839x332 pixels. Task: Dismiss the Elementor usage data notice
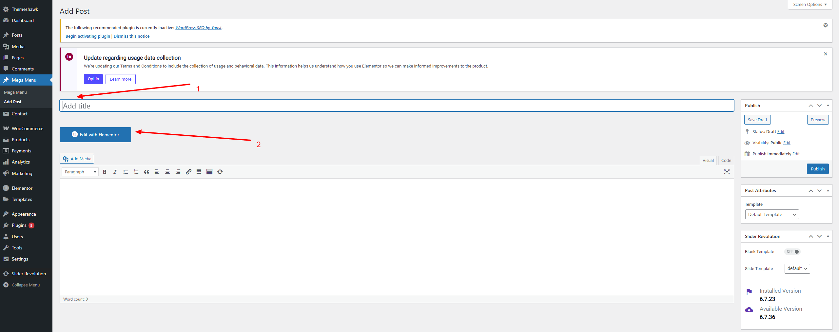tap(825, 54)
